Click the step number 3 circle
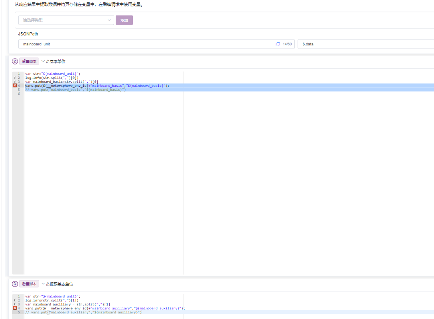The height and width of the screenshot is (319, 434). click(x=15, y=284)
